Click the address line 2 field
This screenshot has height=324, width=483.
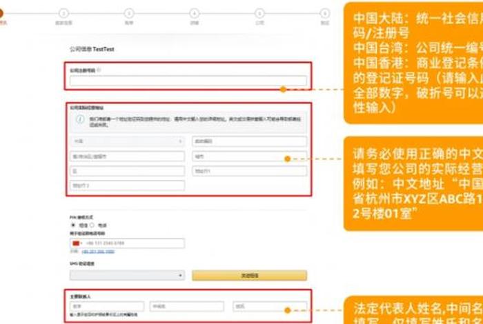click(x=127, y=185)
